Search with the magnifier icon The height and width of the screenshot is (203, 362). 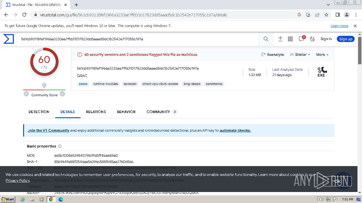(266, 39)
